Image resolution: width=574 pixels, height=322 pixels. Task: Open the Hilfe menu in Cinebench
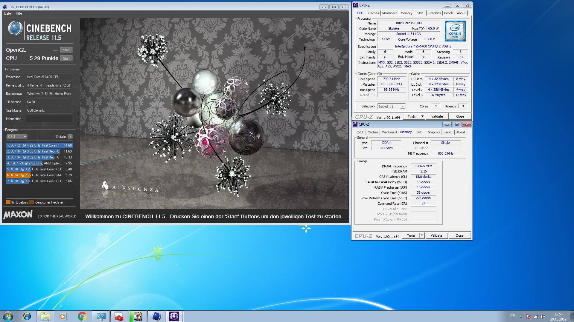(19, 13)
